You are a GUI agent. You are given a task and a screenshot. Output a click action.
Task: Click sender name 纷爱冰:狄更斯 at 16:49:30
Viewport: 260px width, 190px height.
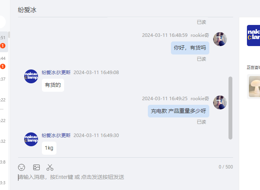[x=56, y=135]
